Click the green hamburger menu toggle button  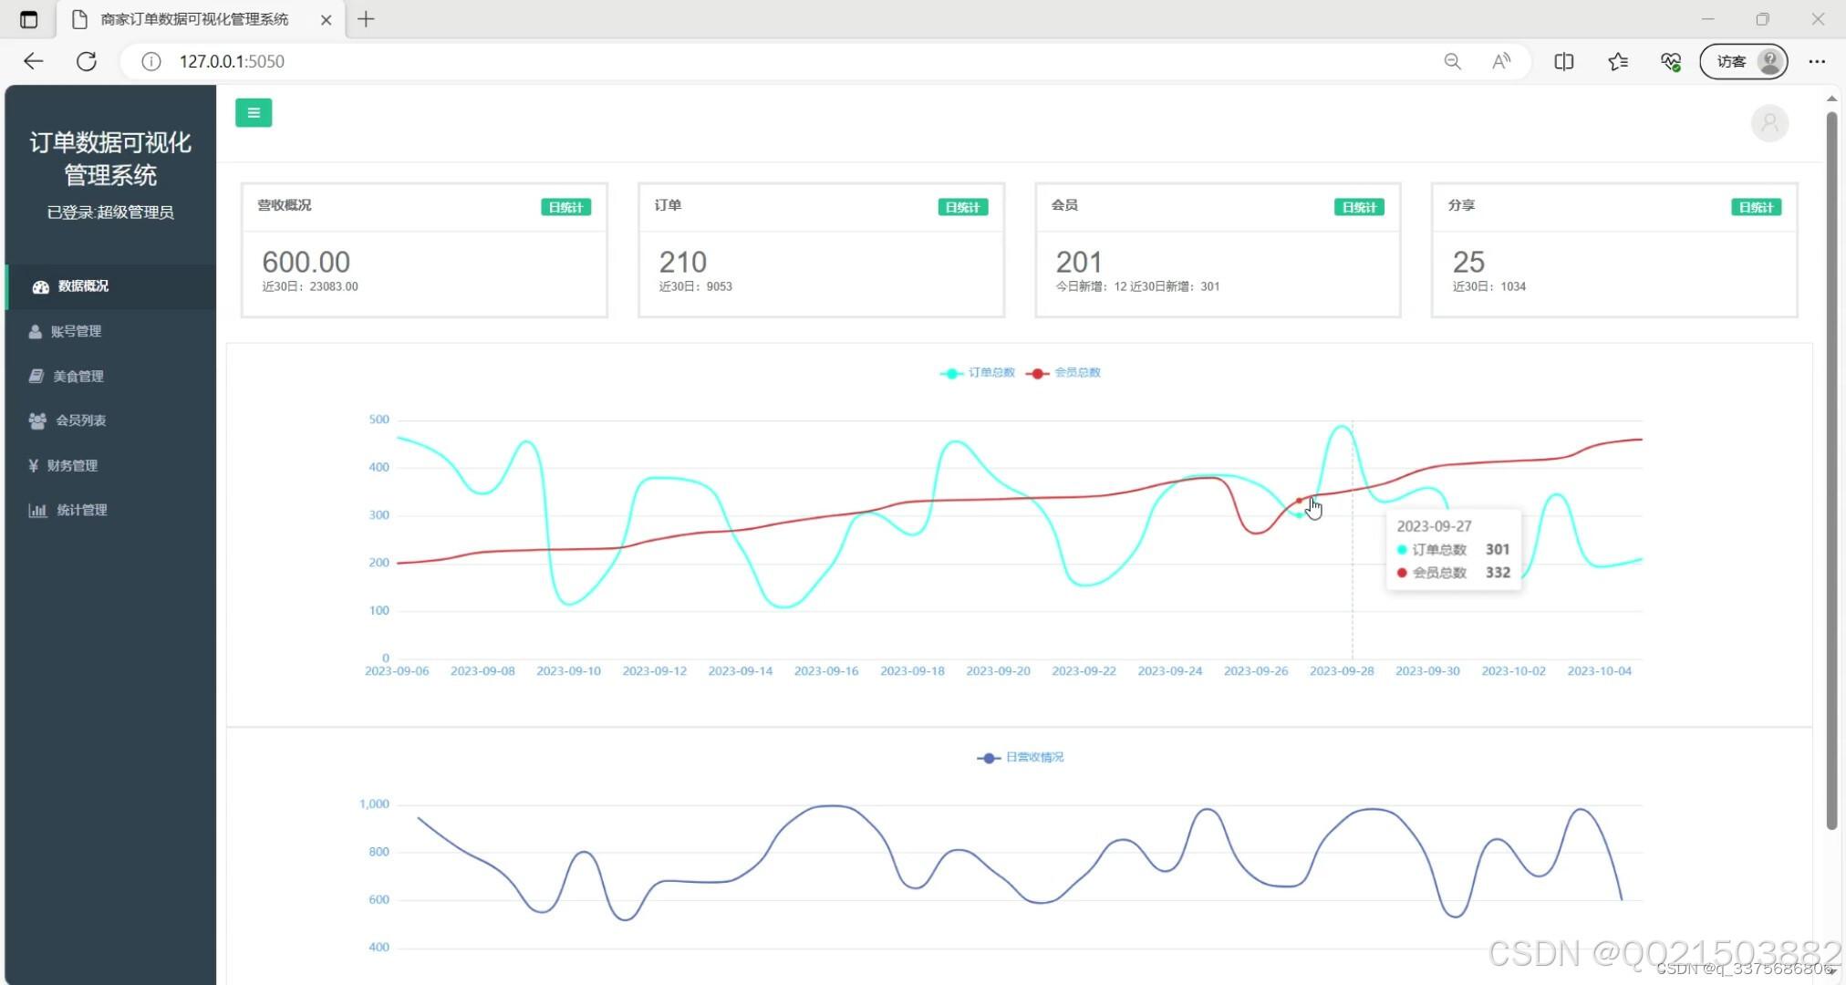click(254, 113)
